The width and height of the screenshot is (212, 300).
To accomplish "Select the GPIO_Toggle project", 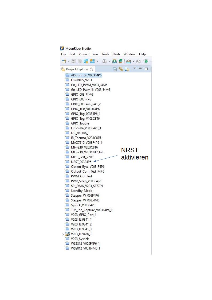I will pos(80,123).
